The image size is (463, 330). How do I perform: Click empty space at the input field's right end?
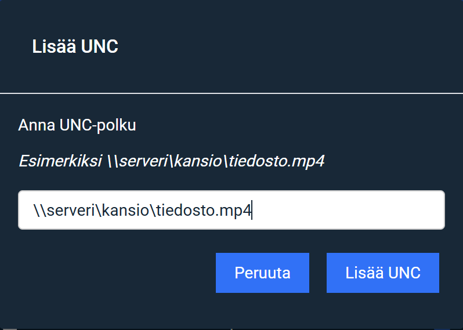pyautogui.click(x=377, y=211)
